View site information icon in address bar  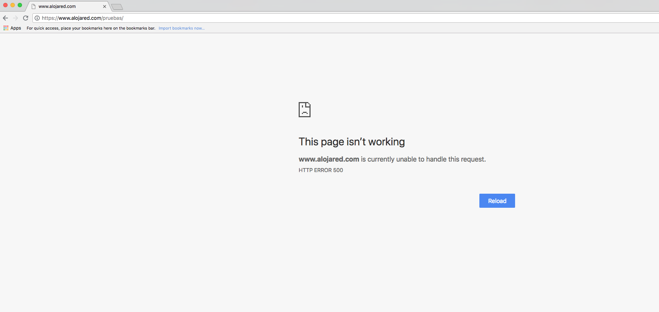37,18
